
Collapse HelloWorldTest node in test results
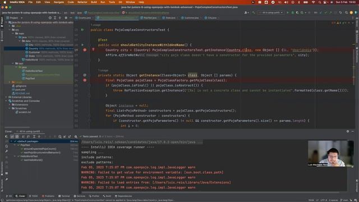tap(15, 156)
